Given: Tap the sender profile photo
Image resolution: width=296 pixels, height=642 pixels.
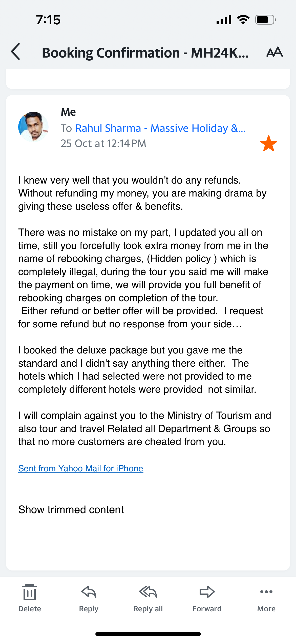Looking at the screenshot, I should pyautogui.click(x=33, y=127).
